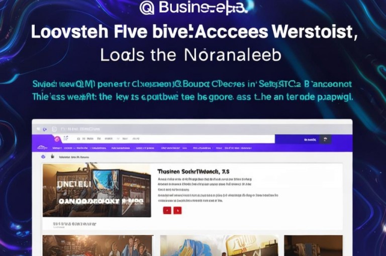Click the blue diamond icon below the navigation bar
The height and width of the screenshot is (256, 386).
click(x=43, y=157)
